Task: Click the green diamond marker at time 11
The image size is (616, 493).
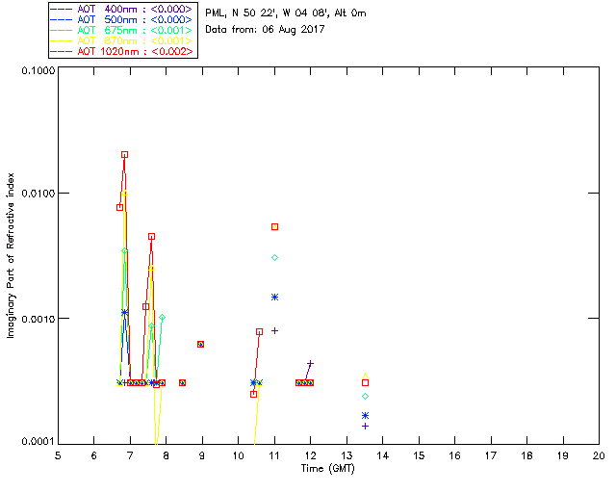Action: pos(275,257)
